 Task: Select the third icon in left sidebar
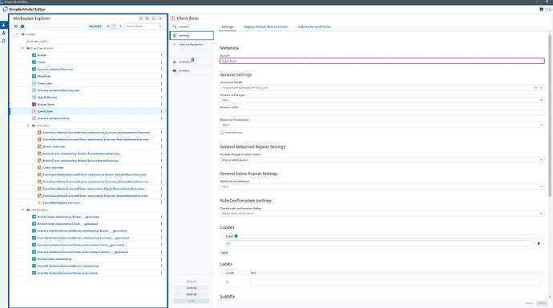tap(3, 41)
